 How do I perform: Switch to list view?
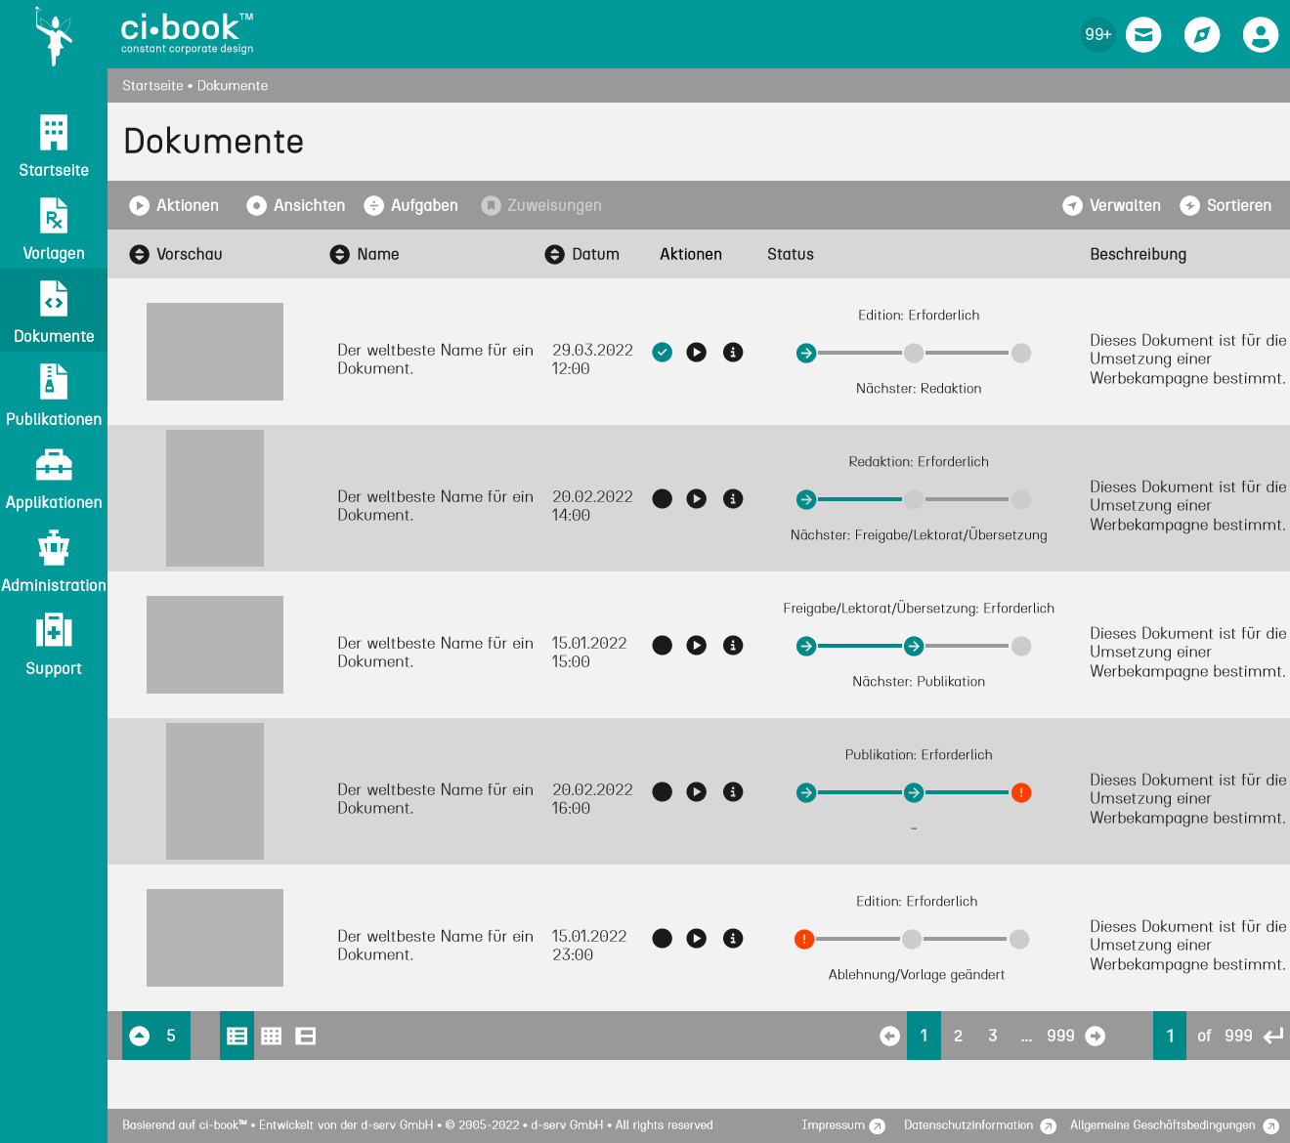click(236, 1036)
